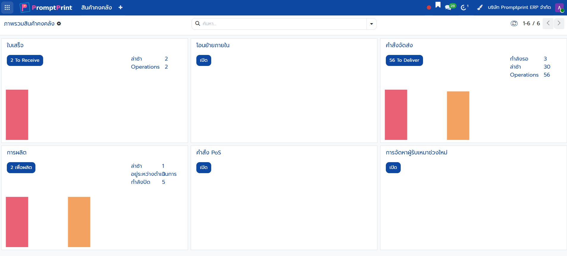Screen dimensions: 567x256
Task: Click the search magnifier icon
Action: tap(198, 23)
